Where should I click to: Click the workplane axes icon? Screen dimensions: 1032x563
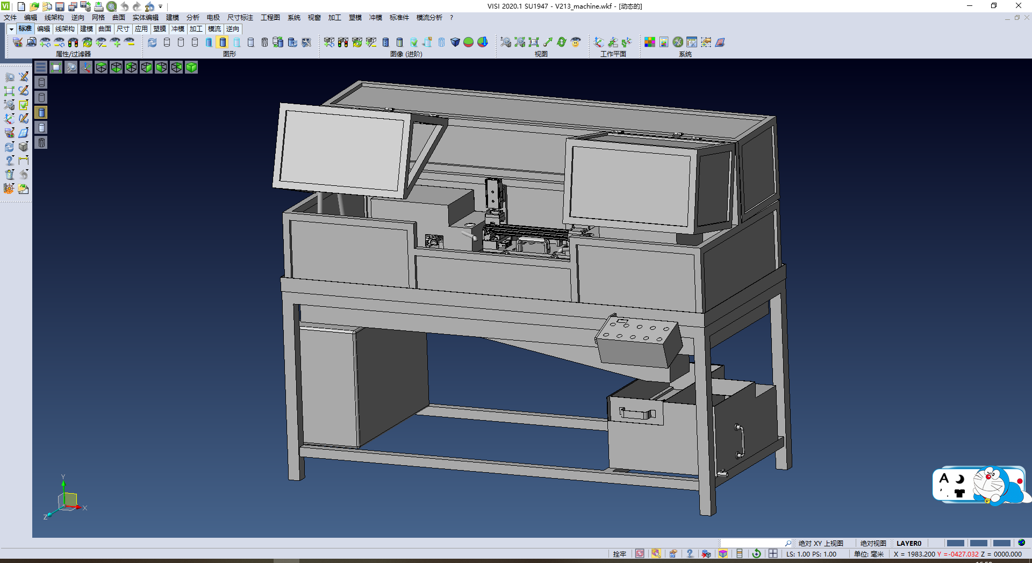599,42
